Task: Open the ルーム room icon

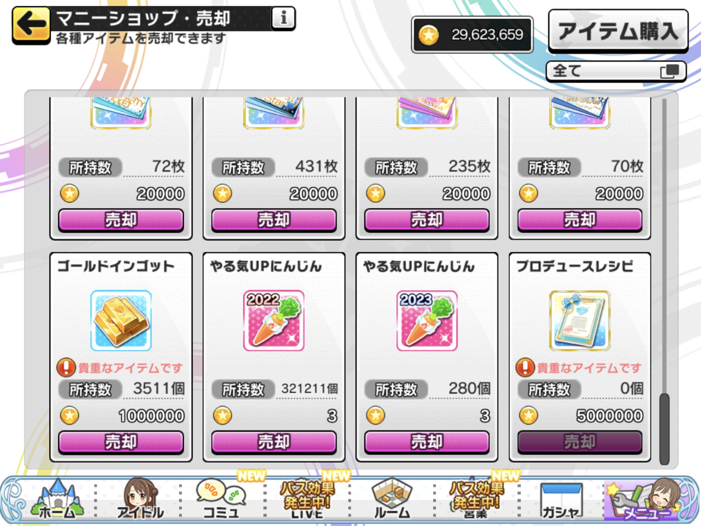Action: (392, 499)
